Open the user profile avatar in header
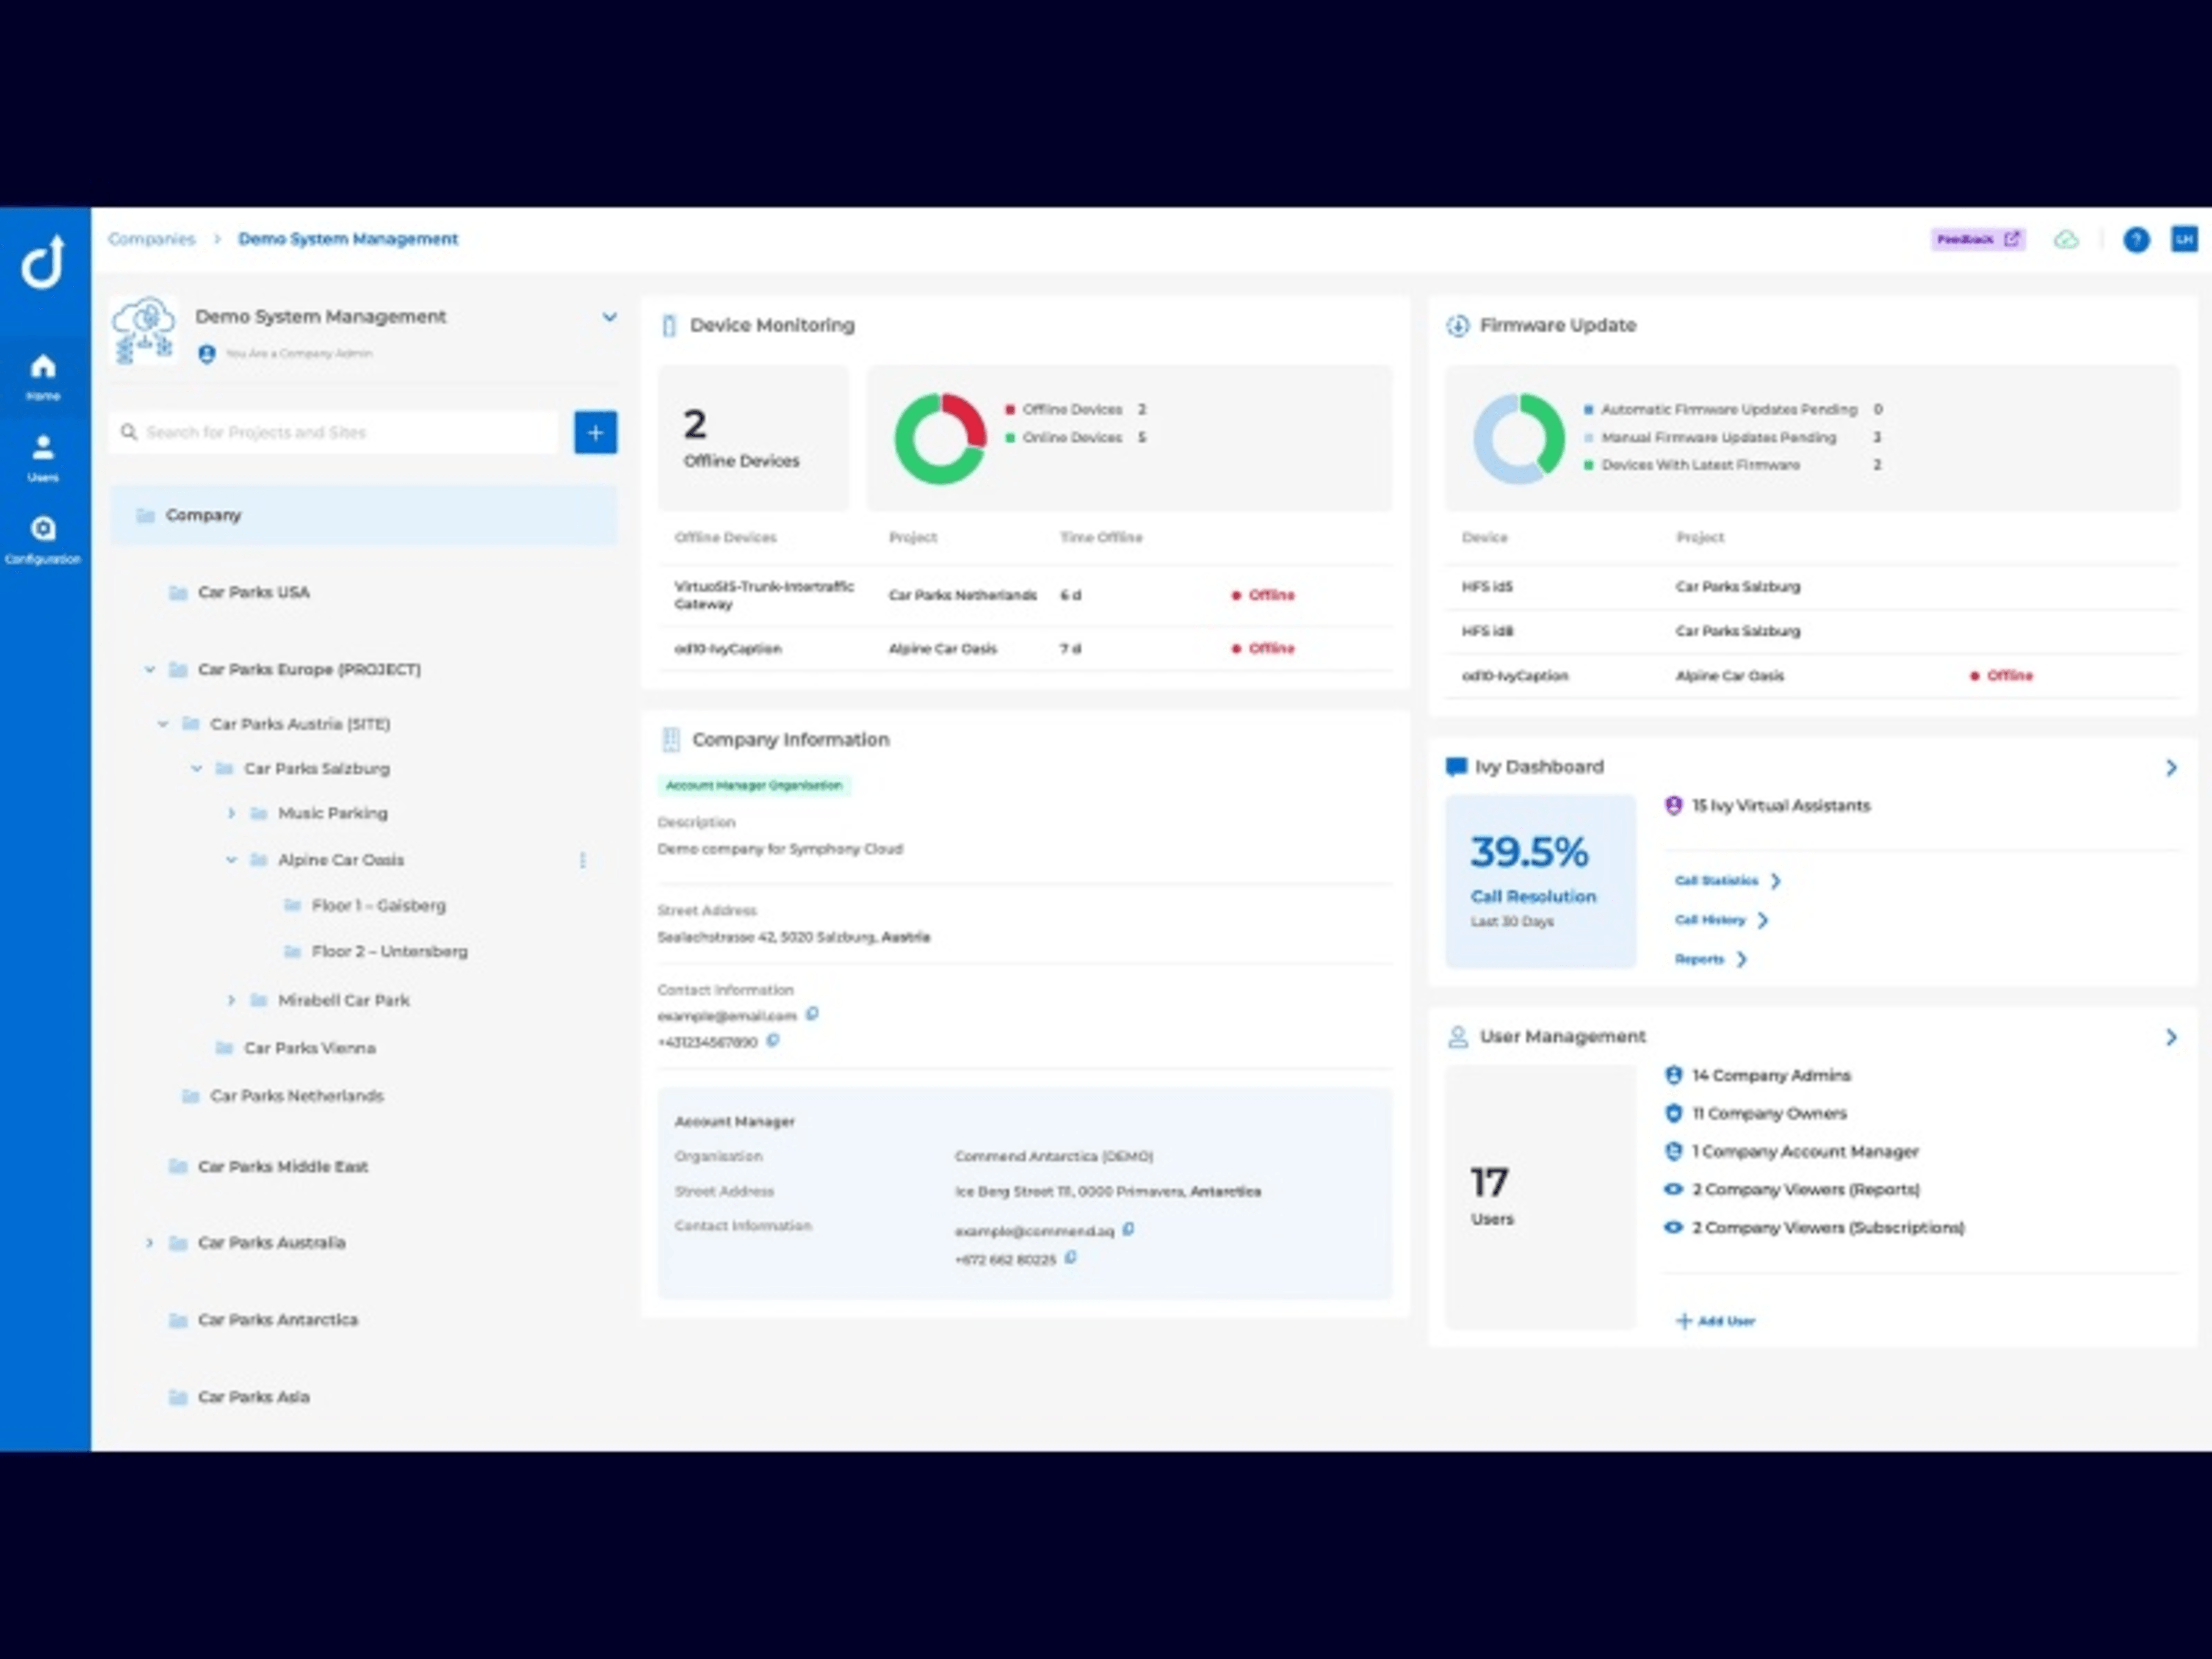Screen dimensions: 2212x1659 pos(2184,239)
